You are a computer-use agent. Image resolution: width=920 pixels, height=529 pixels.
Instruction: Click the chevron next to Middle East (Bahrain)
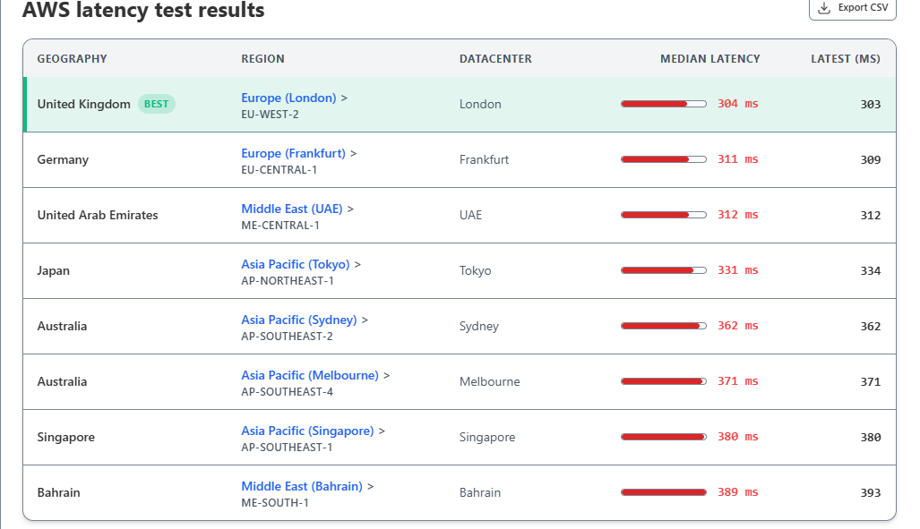coord(371,487)
